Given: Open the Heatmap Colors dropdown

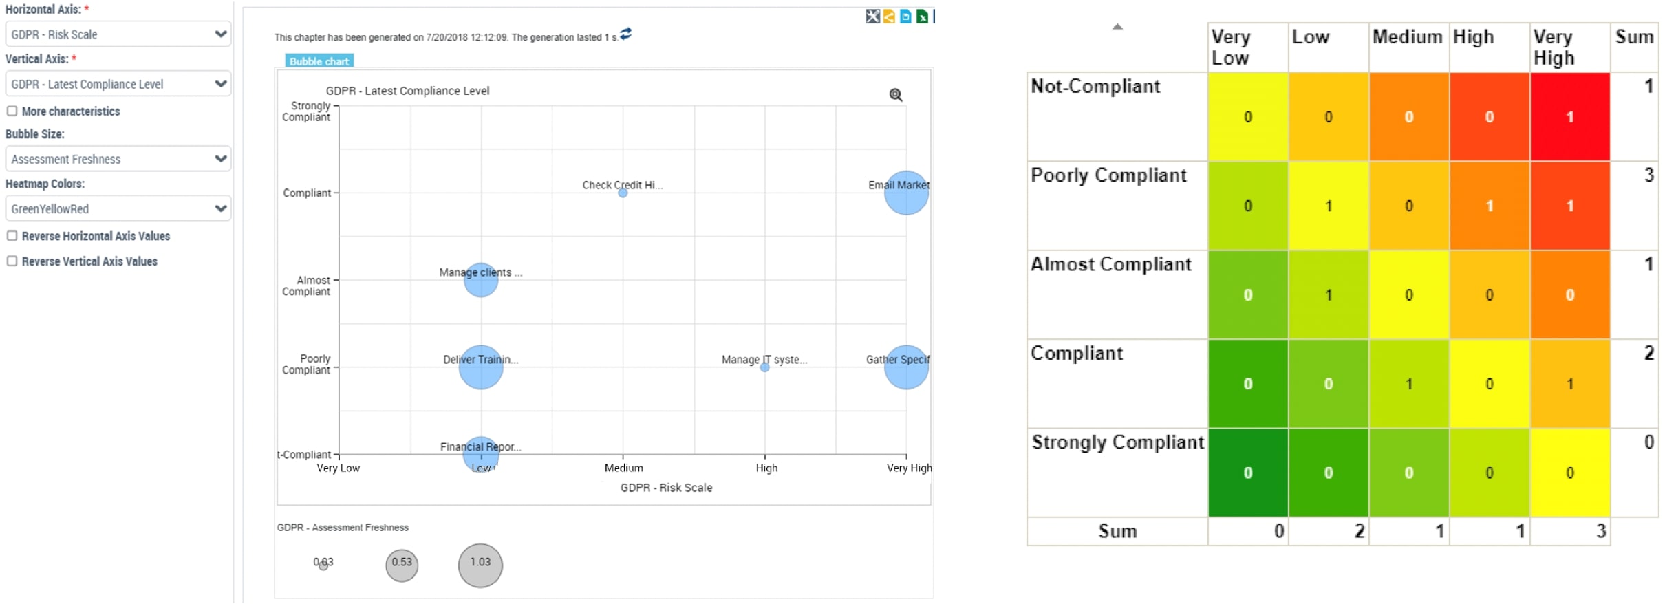Looking at the screenshot, I should [118, 208].
